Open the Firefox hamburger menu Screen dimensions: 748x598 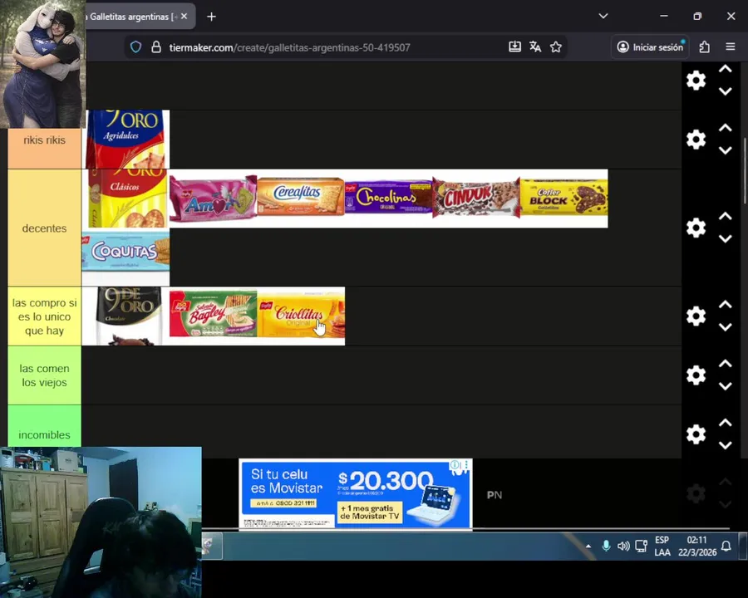click(731, 47)
